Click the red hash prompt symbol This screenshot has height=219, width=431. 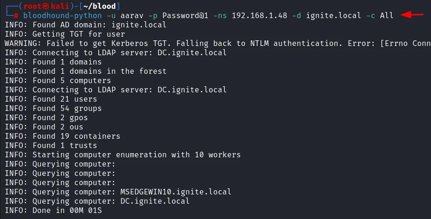pyautogui.click(x=16, y=15)
